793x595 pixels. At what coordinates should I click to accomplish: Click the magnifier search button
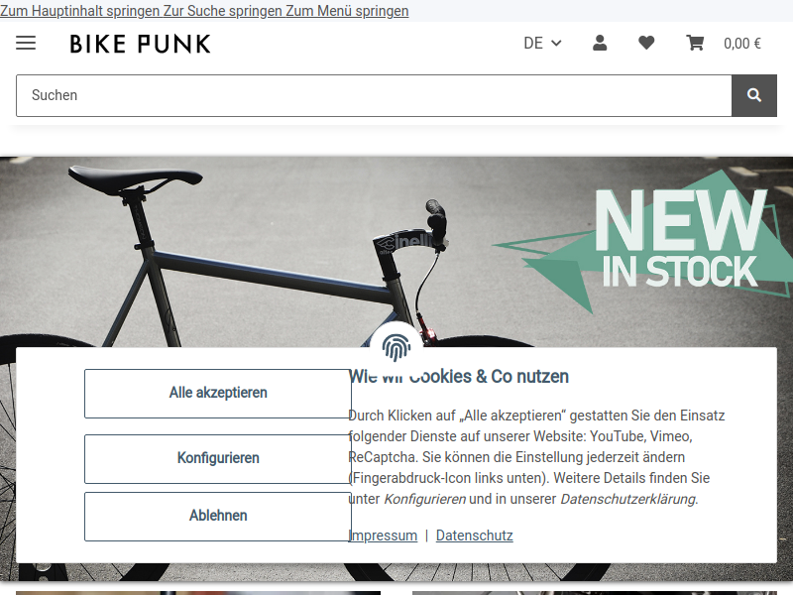click(754, 95)
